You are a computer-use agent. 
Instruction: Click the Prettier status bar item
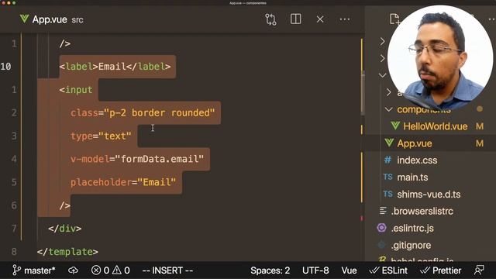[440, 270]
